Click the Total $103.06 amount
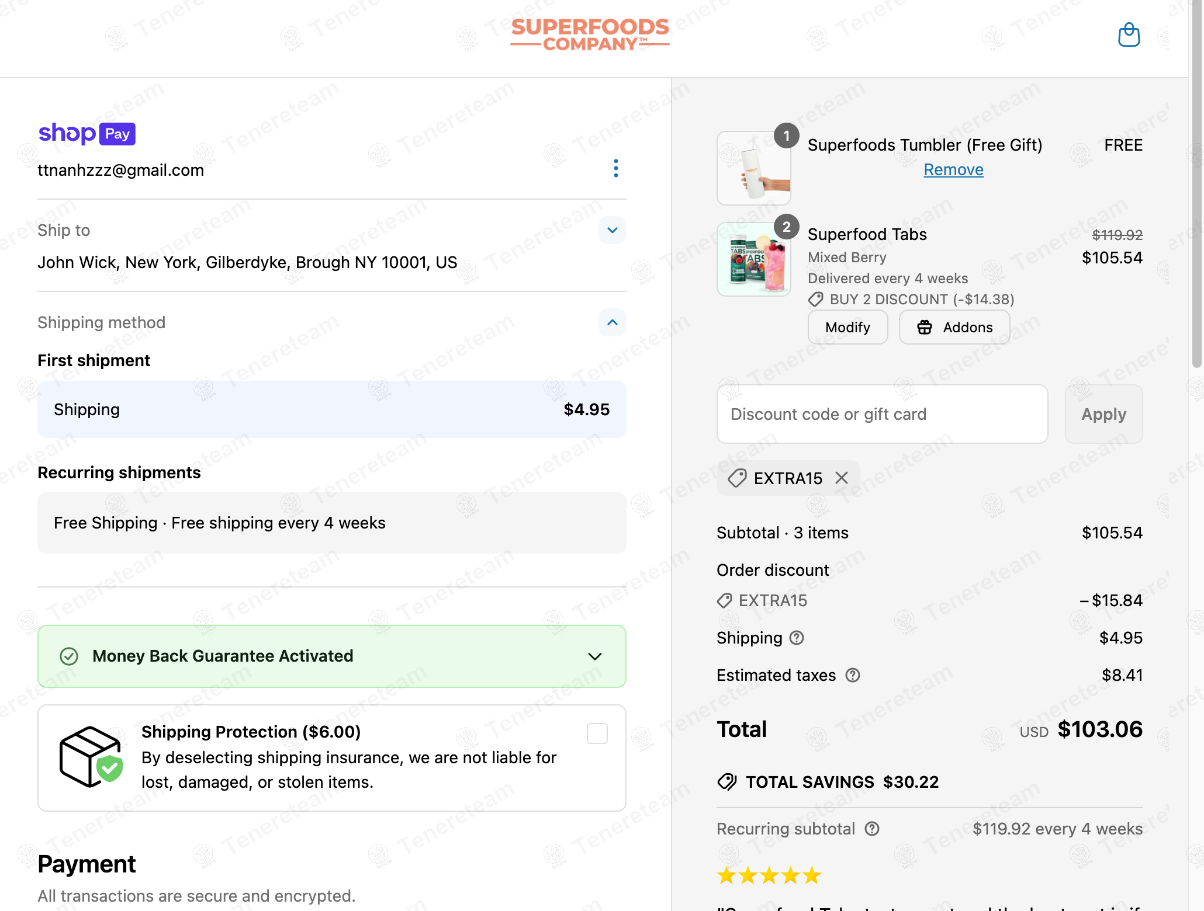 click(x=1100, y=729)
